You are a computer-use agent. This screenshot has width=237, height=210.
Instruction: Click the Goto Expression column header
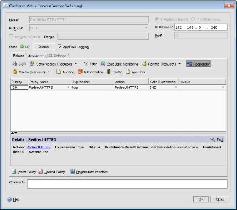coord(163,82)
